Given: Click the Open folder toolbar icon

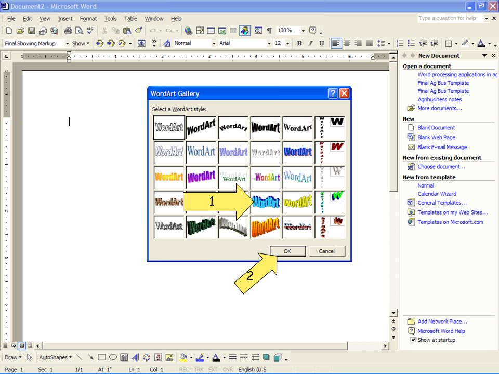Looking at the screenshot, I should [x=20, y=31].
